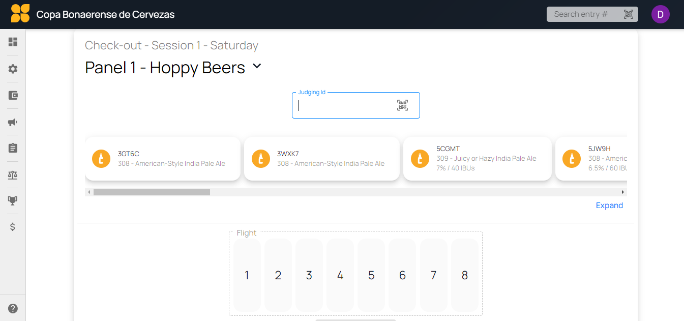The height and width of the screenshot is (321, 684).
Task: Open the QR scanner in the entry search box
Action: click(628, 14)
